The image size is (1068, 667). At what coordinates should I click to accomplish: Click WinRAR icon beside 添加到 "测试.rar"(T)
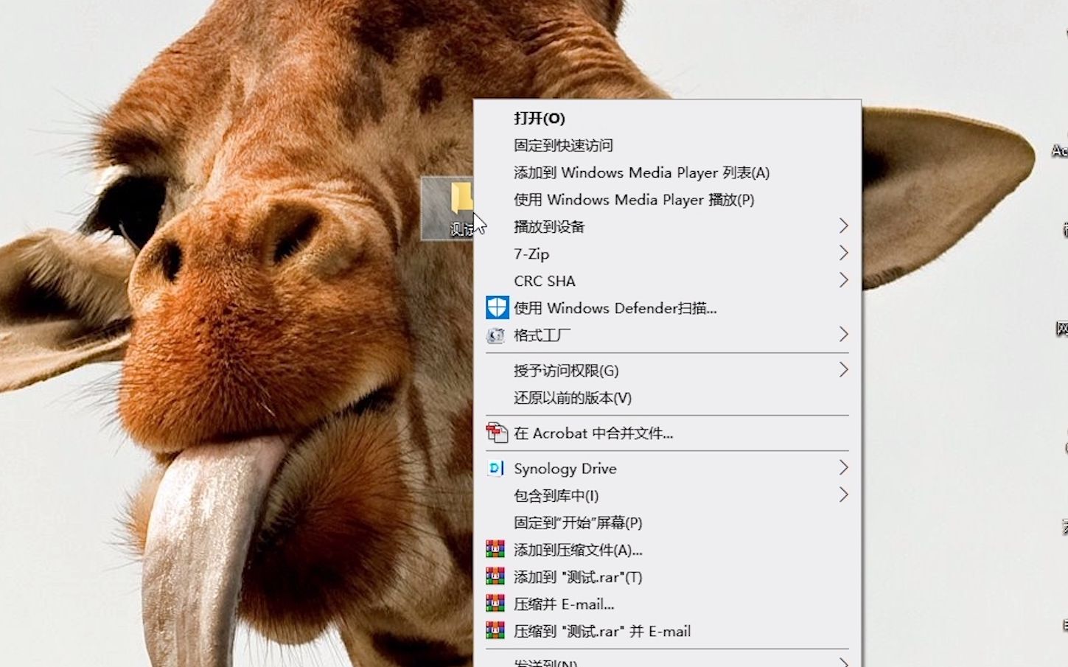[495, 576]
